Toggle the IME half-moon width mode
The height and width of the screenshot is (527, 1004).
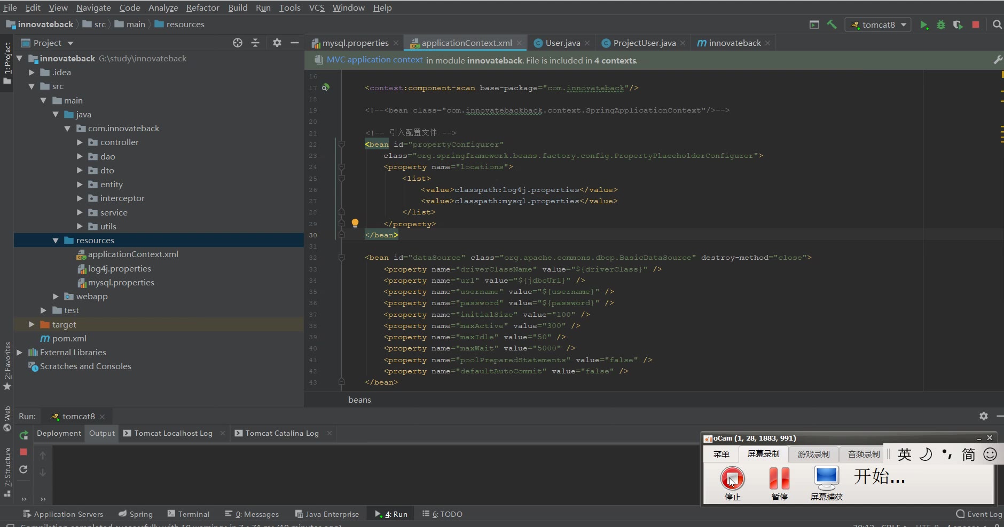[925, 454]
